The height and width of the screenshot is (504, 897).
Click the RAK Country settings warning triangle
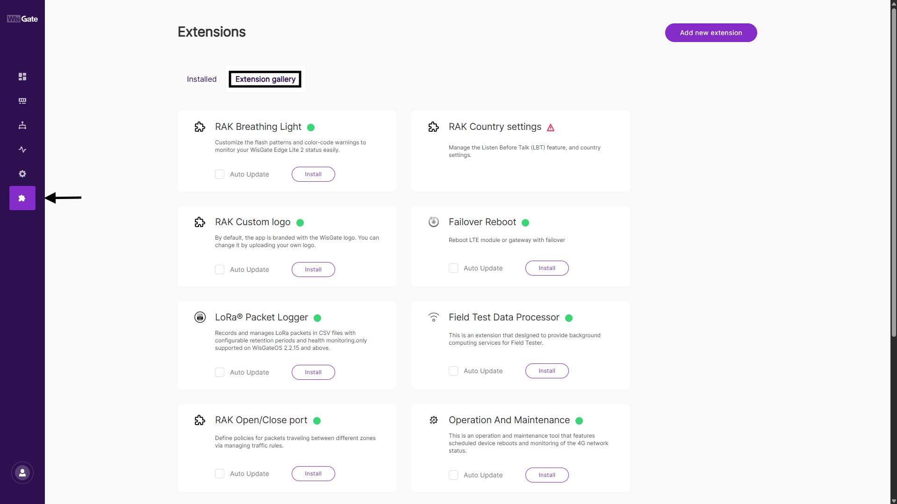(x=551, y=128)
